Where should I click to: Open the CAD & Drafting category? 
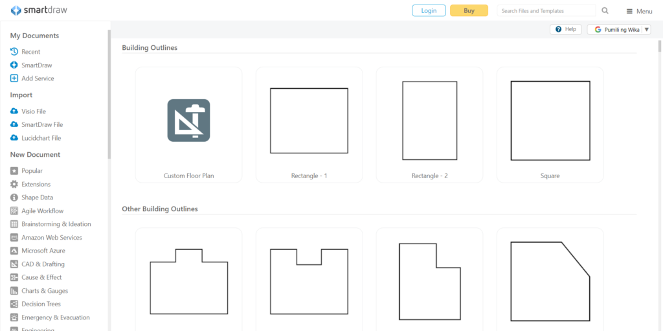(43, 264)
